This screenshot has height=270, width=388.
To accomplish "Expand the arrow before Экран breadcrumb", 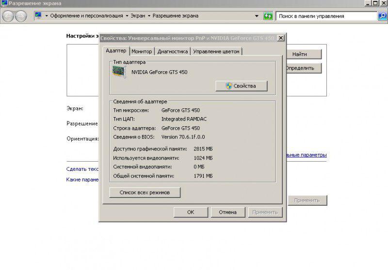I will click(x=127, y=16).
